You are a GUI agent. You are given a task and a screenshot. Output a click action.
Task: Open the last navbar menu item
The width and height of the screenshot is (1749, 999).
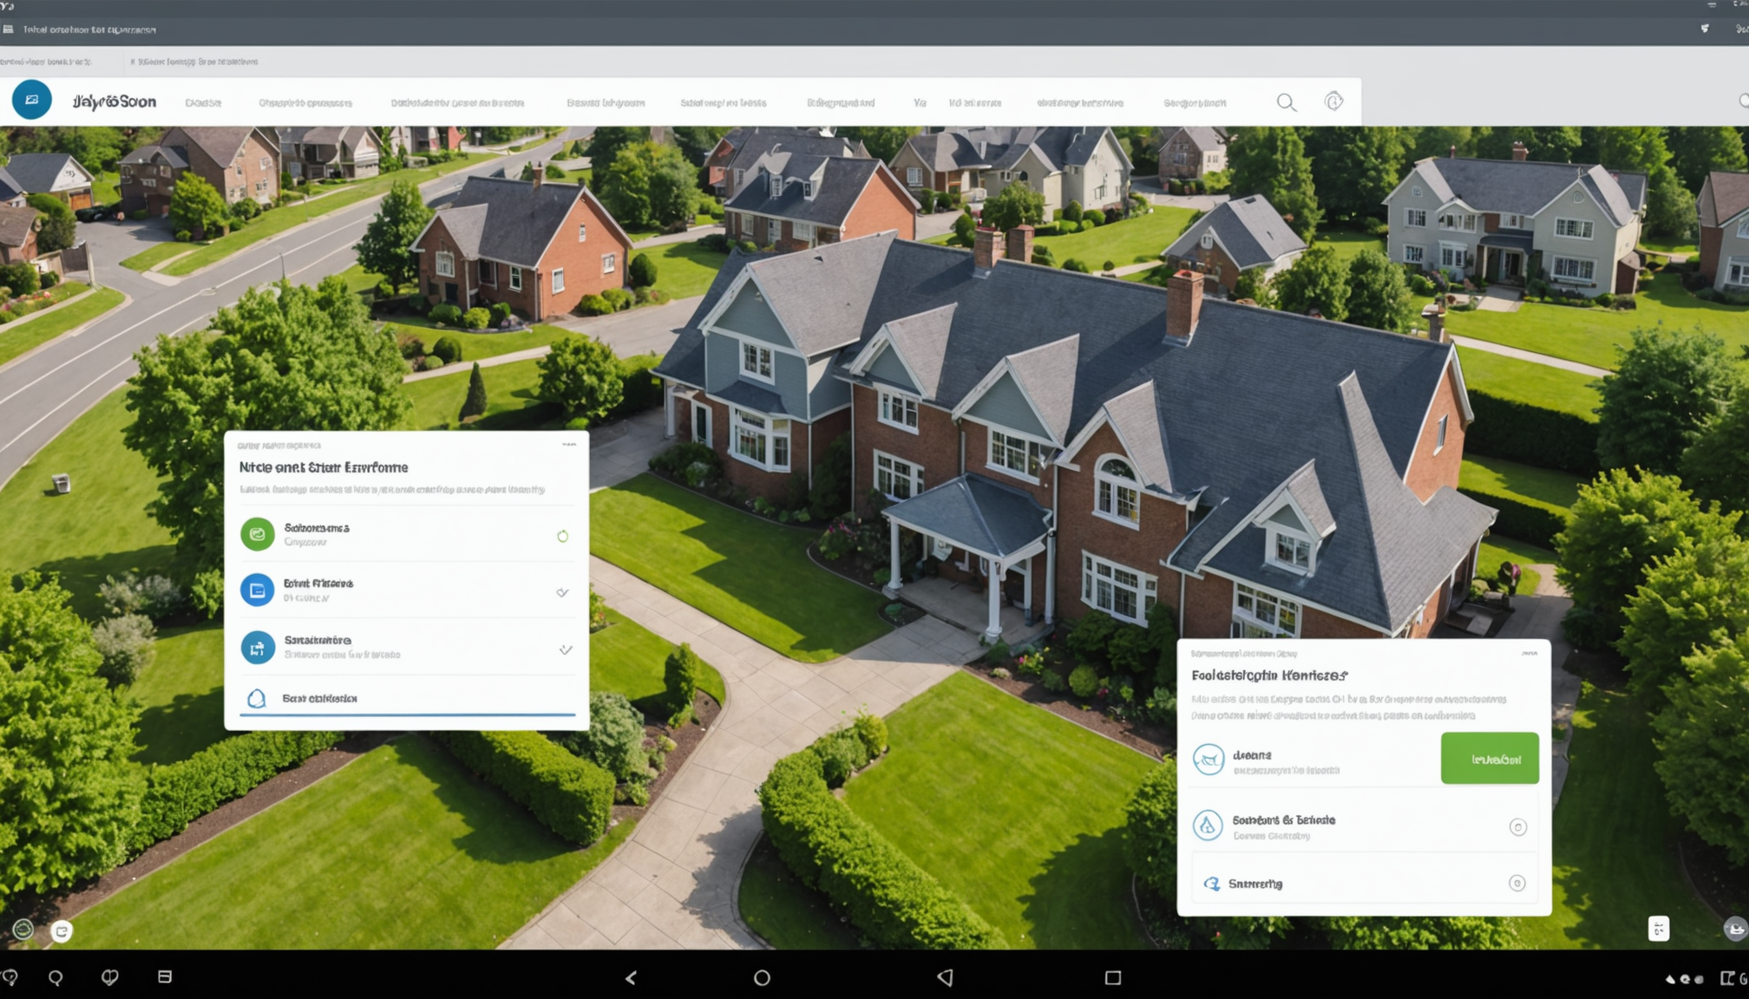click(1195, 102)
